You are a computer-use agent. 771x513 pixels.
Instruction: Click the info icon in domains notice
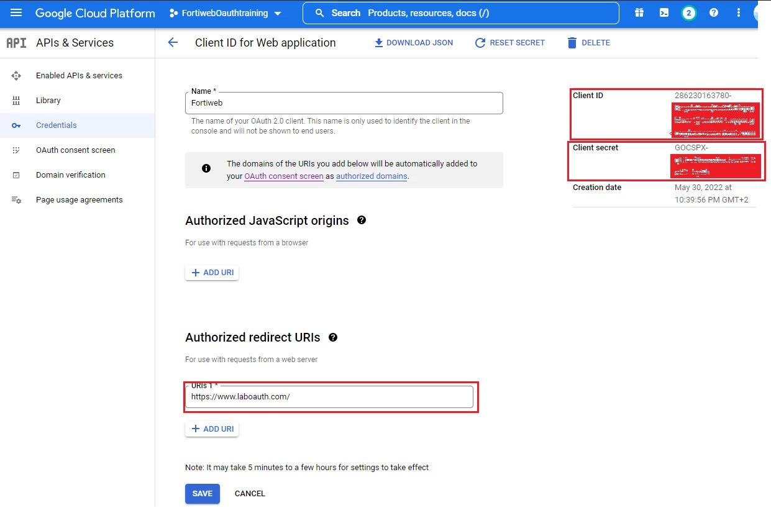click(x=206, y=168)
